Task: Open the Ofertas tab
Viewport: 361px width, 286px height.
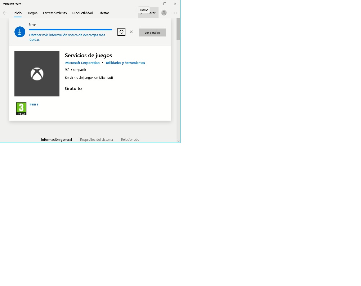Action: (x=104, y=13)
